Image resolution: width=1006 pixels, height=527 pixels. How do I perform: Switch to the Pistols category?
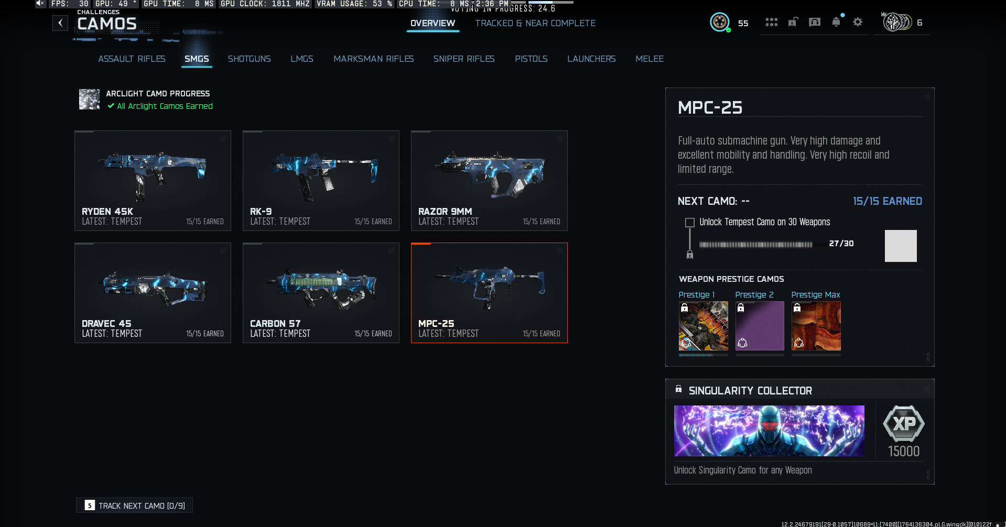point(531,59)
